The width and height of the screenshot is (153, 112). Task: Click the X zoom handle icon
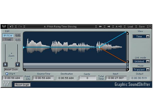tap(5, 64)
